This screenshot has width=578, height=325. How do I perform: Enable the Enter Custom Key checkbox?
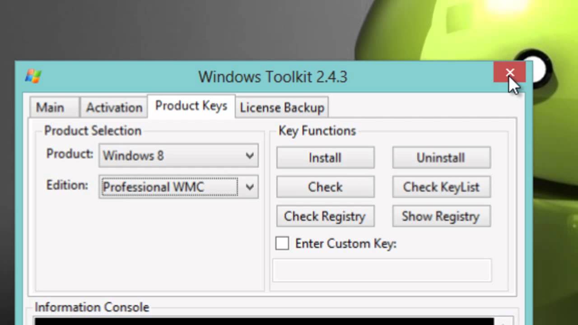point(282,243)
